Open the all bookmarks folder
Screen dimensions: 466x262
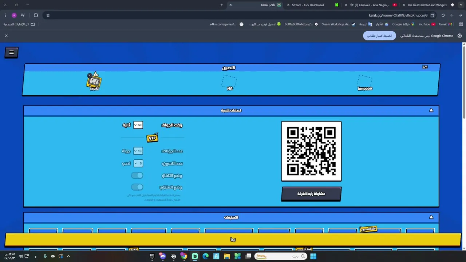[x=19, y=24]
